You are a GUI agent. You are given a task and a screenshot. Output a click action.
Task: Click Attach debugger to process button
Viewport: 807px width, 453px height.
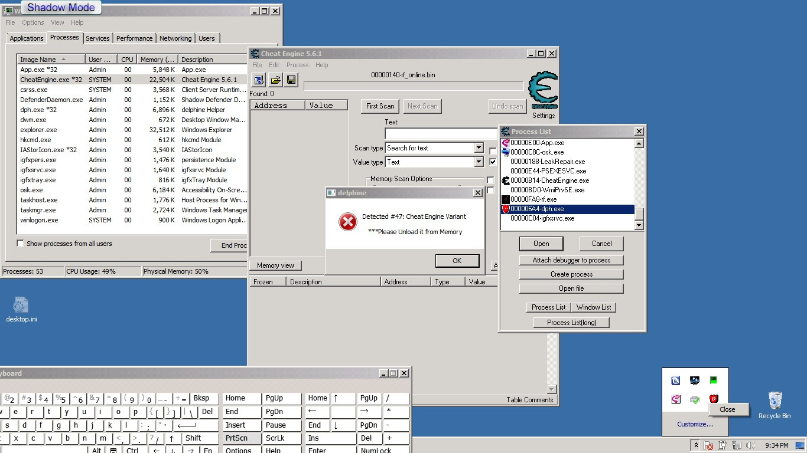pyautogui.click(x=571, y=260)
